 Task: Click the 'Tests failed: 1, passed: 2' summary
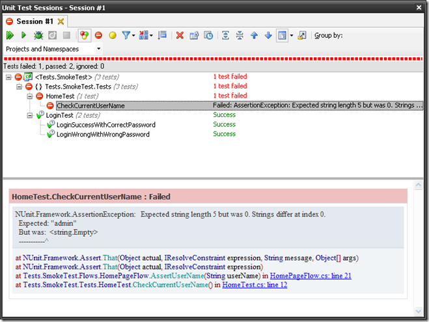point(53,66)
